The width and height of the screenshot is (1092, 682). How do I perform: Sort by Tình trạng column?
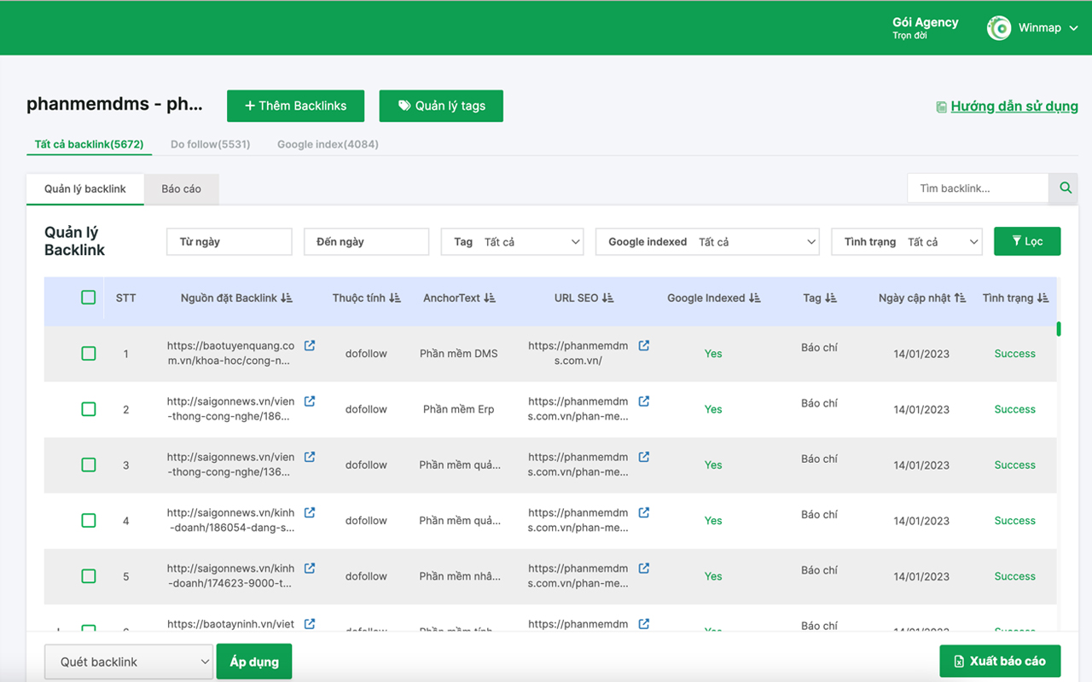coord(1043,298)
